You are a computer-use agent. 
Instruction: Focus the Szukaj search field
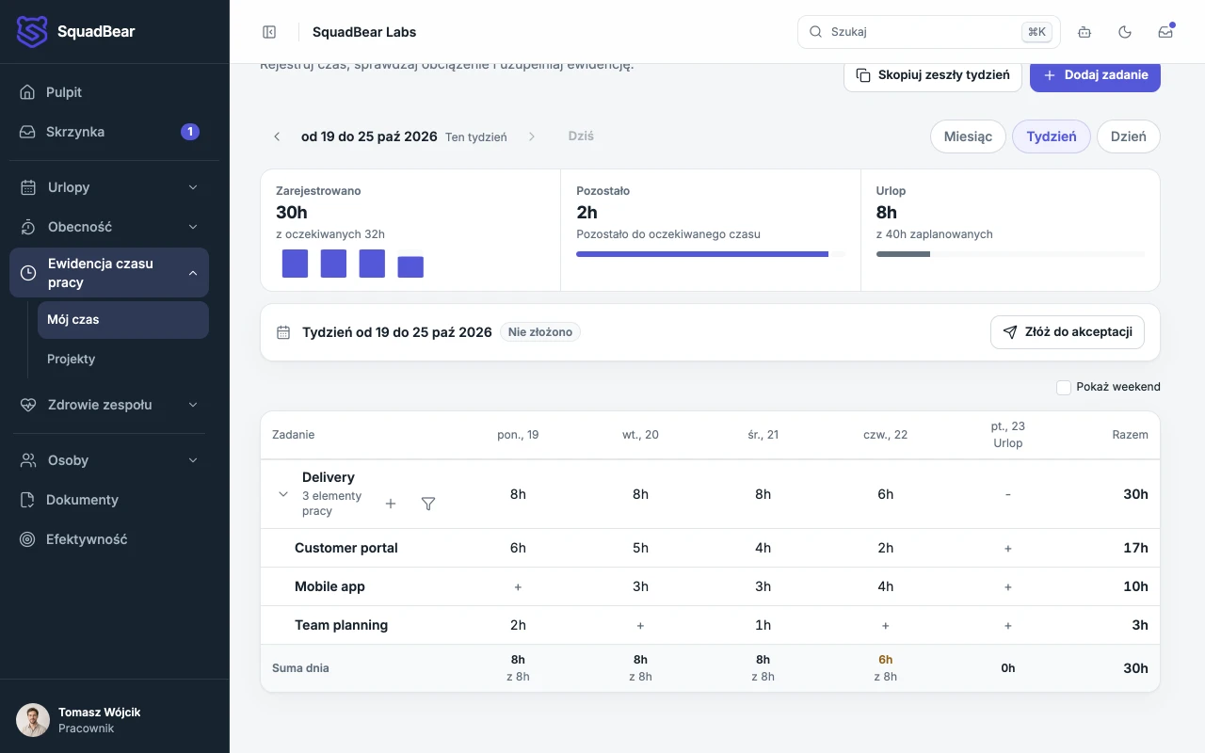click(x=929, y=32)
